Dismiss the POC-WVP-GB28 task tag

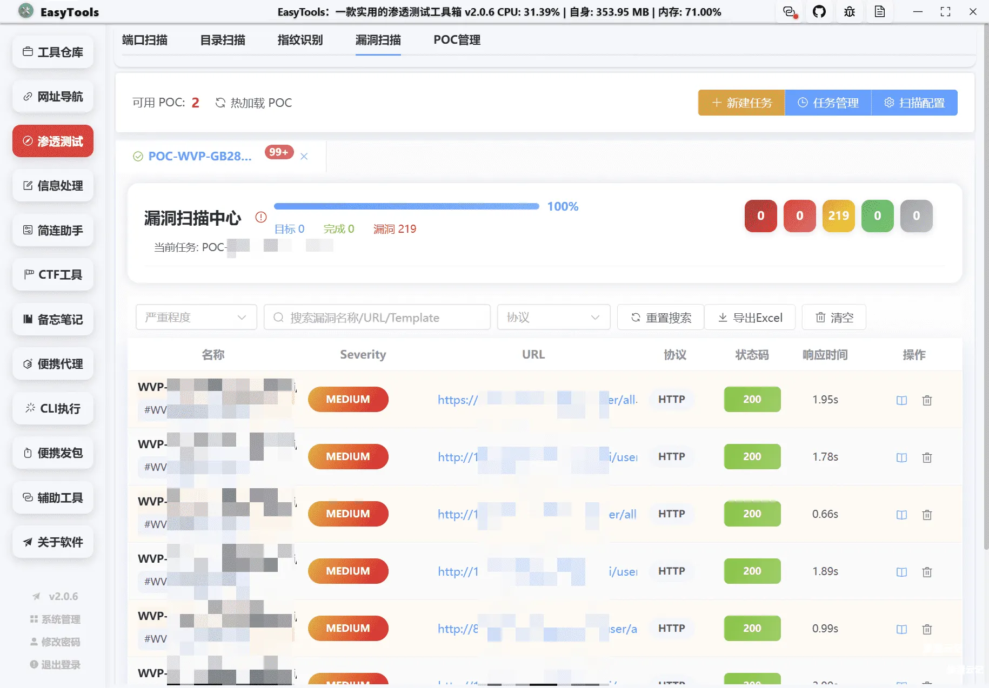tap(304, 156)
